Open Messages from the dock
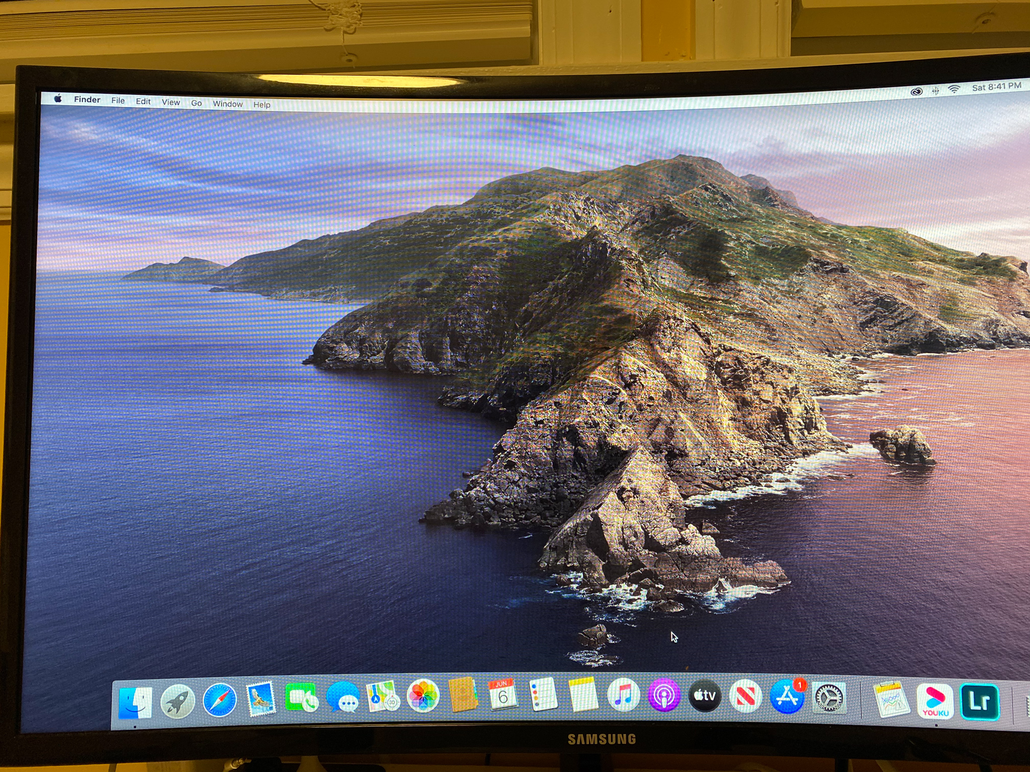Image resolution: width=1030 pixels, height=772 pixels. point(342,698)
